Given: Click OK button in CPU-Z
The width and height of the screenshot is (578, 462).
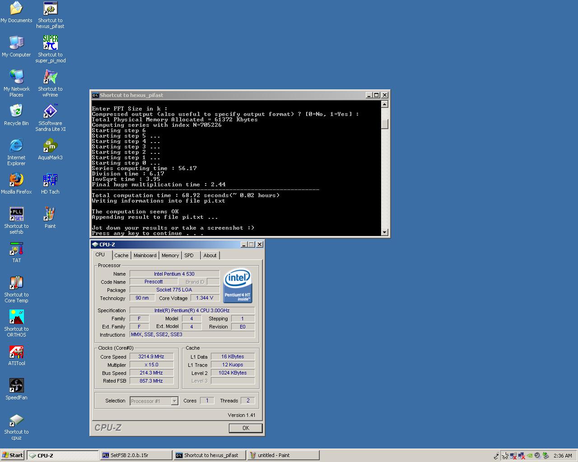Looking at the screenshot, I should coord(246,428).
